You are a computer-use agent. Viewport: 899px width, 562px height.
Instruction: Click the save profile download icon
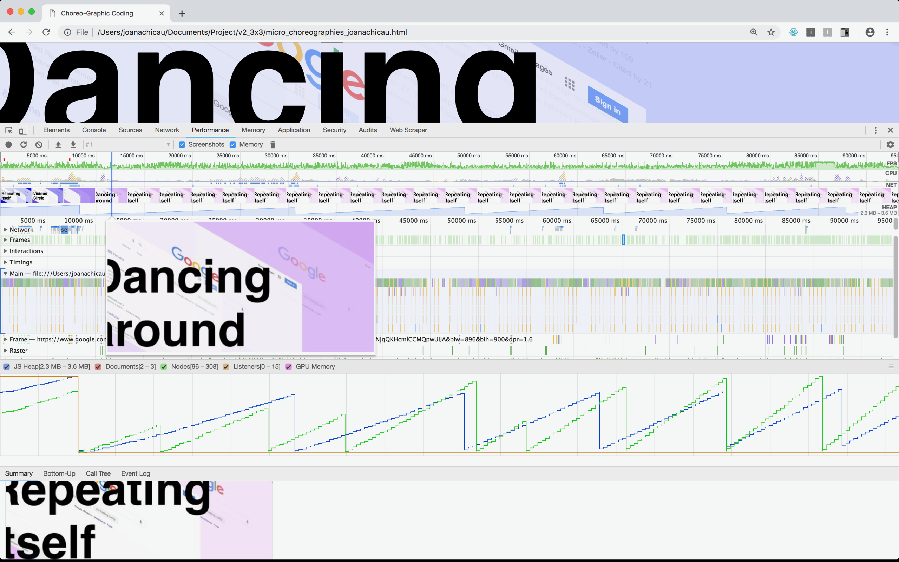pyautogui.click(x=73, y=145)
